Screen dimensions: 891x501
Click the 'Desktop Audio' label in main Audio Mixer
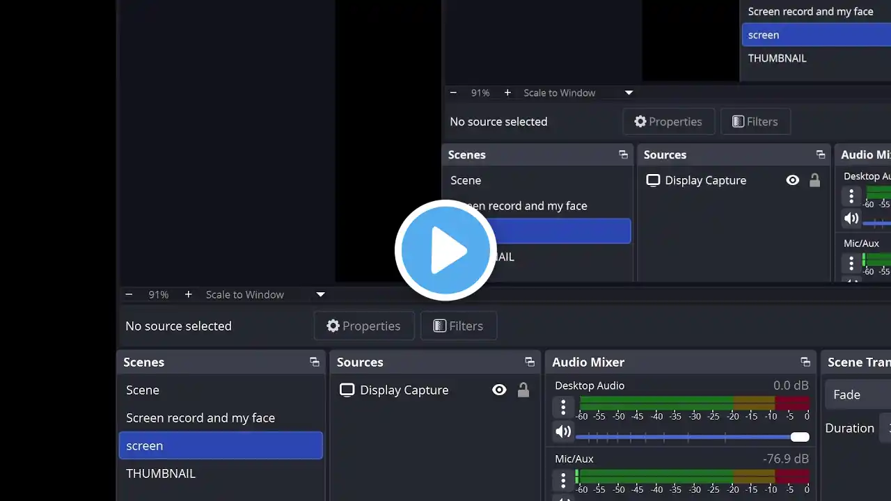tap(590, 385)
